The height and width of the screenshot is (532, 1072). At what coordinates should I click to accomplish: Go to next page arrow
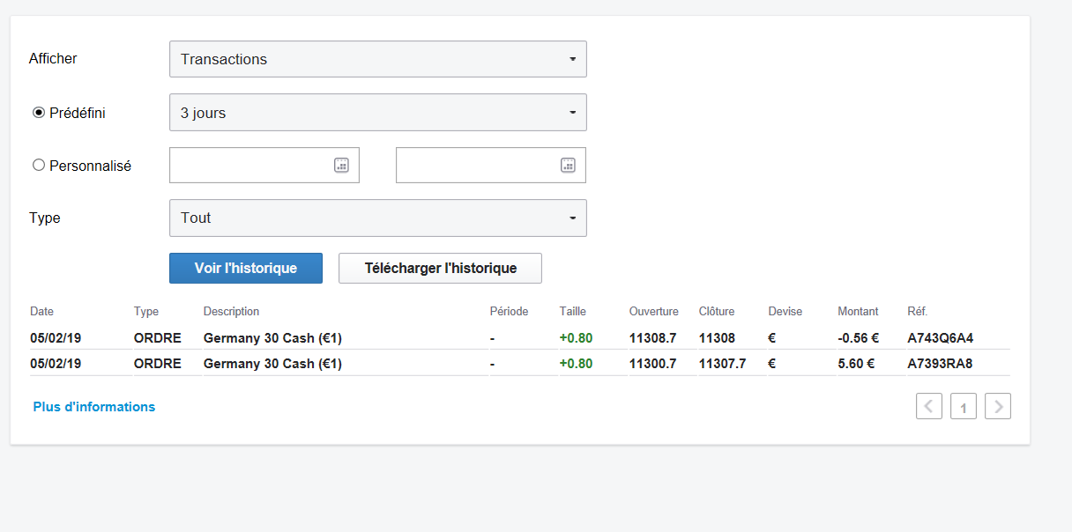point(998,406)
